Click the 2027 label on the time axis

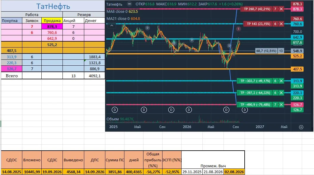(x=260, y=127)
